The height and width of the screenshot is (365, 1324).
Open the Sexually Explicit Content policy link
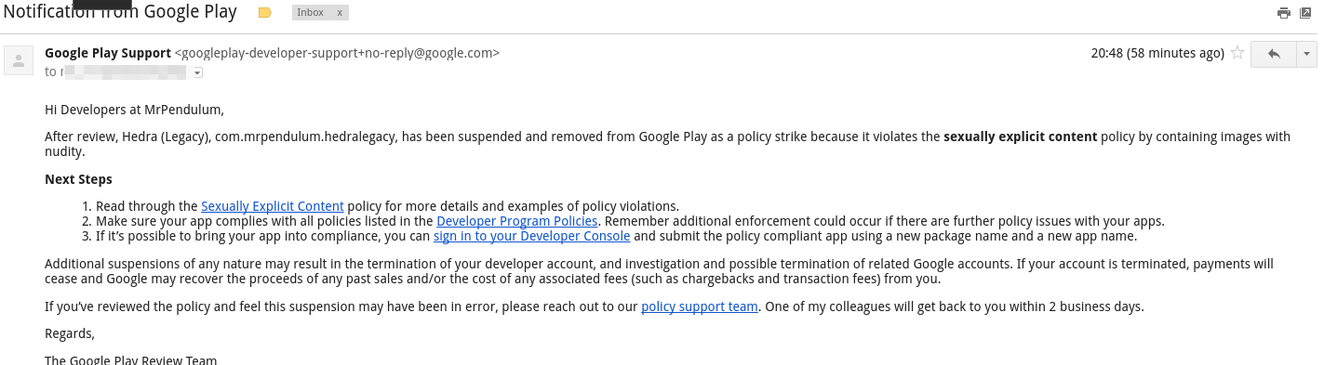[x=273, y=206]
